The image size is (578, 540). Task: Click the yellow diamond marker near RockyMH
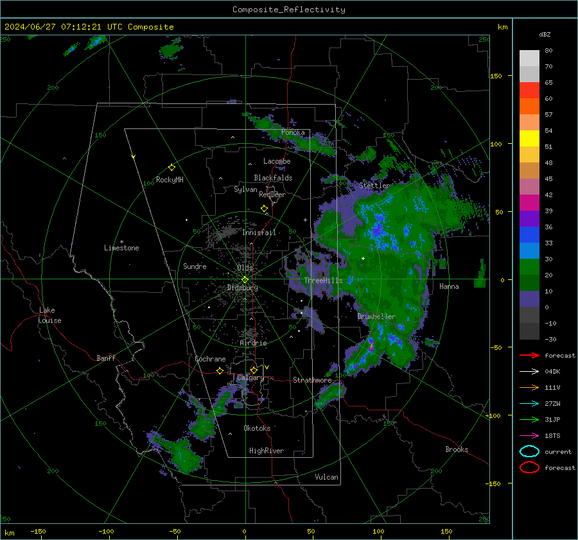[x=171, y=168]
